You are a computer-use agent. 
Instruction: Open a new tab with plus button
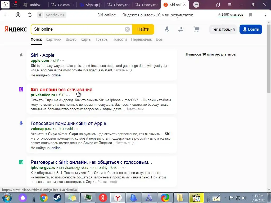coord(196,5)
